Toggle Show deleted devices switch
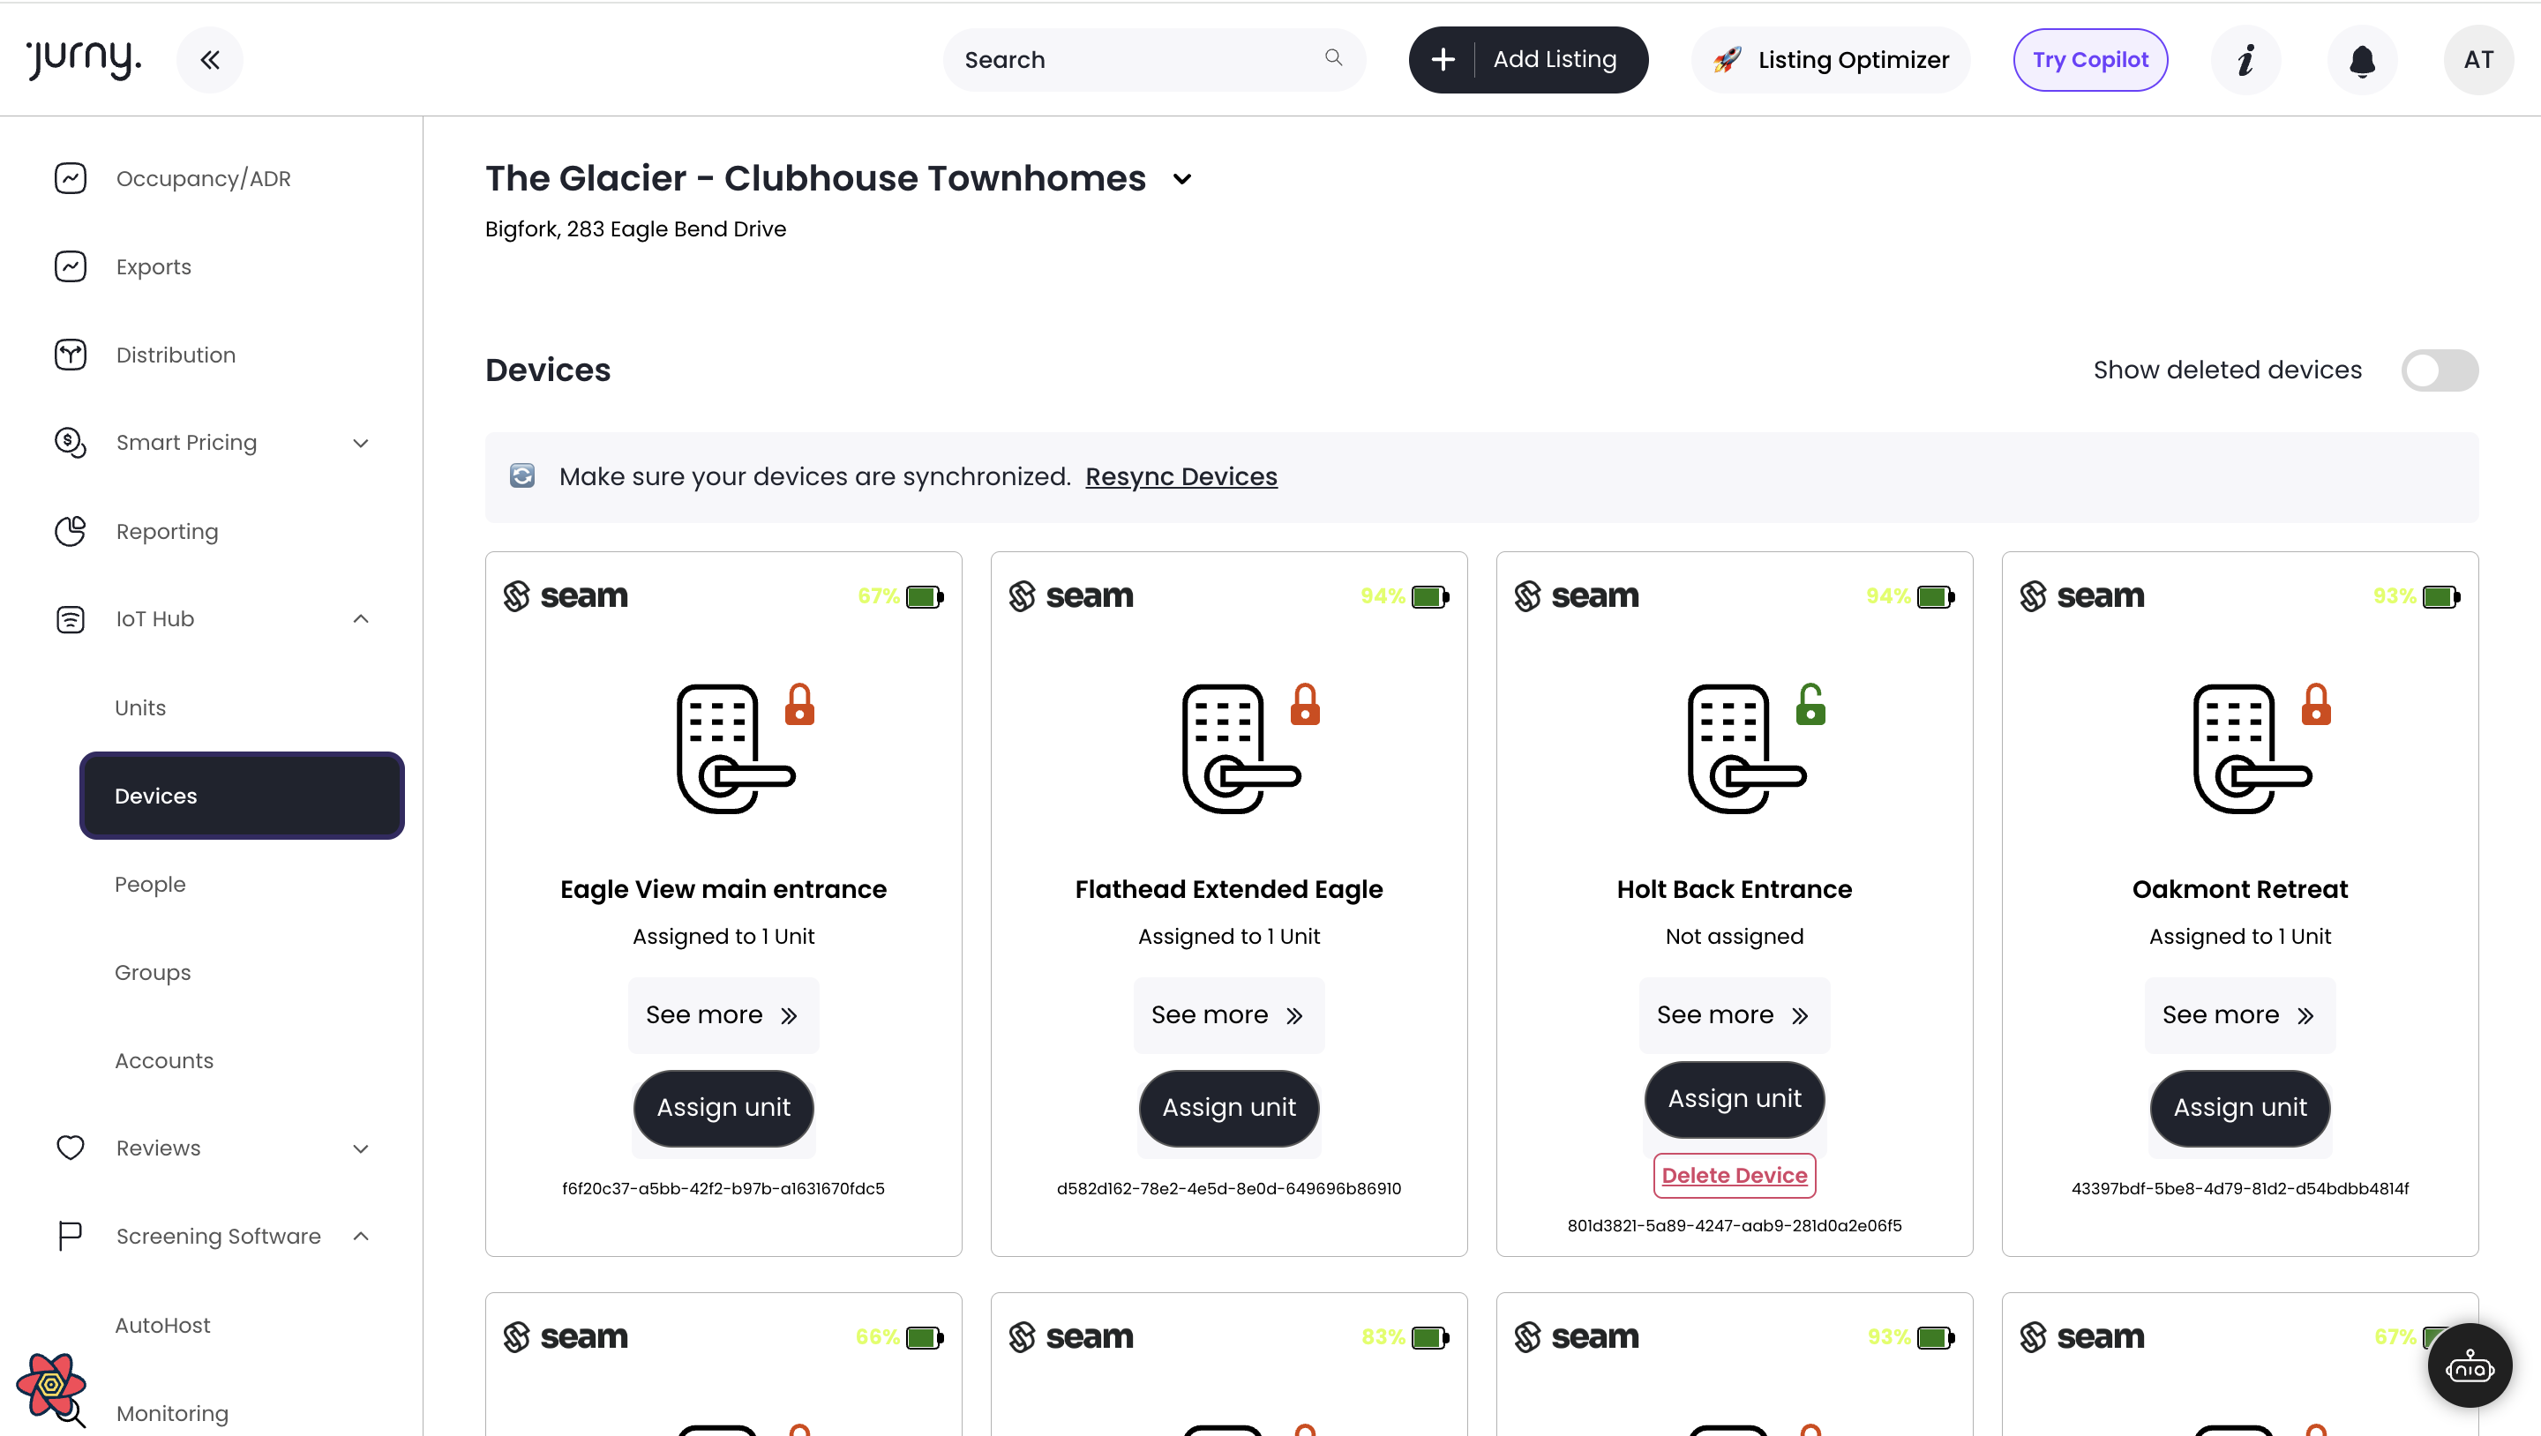 click(2440, 370)
